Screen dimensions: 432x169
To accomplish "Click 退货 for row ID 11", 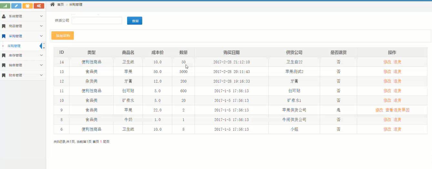I will pyautogui.click(x=397, y=91).
